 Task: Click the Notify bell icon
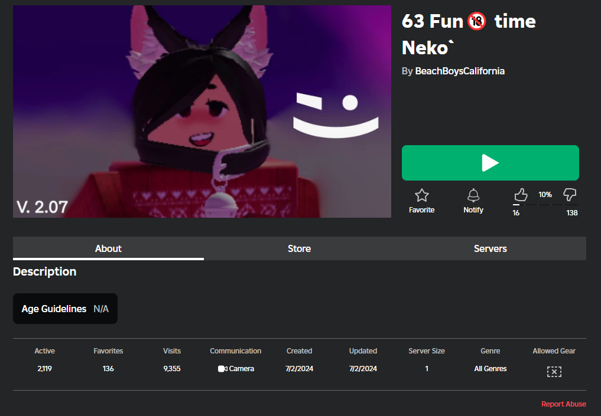point(473,195)
